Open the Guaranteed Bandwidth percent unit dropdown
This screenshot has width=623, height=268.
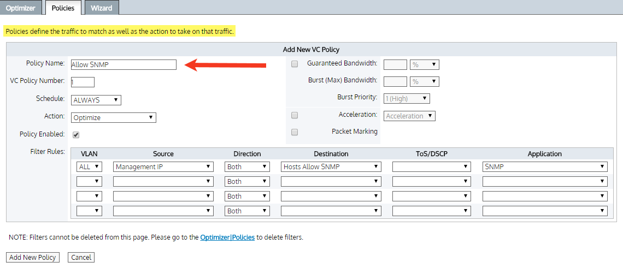coord(425,65)
